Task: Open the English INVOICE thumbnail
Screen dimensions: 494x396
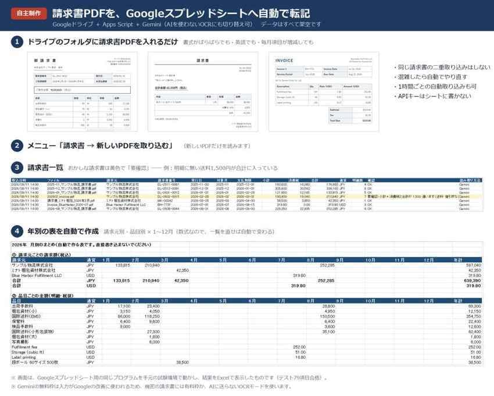Action: (324, 91)
